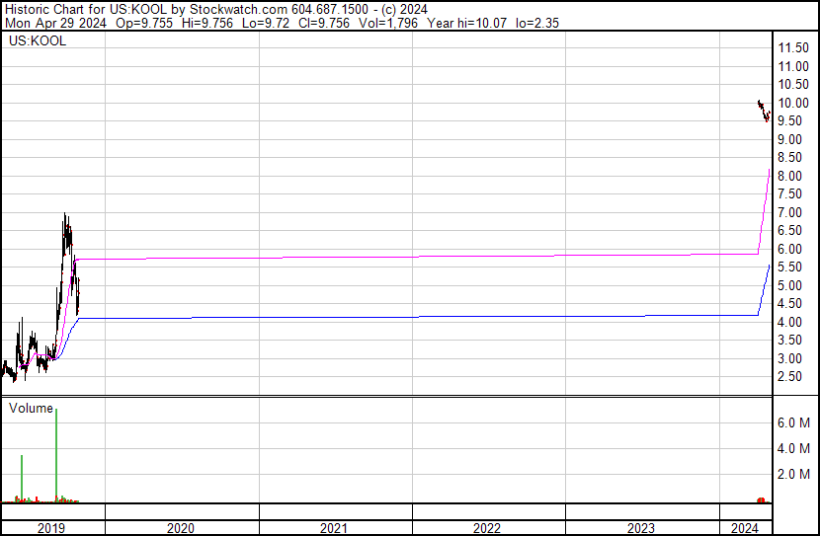The image size is (820, 536).
Task: Click the 6.0 M volume axis label
Action: [795, 422]
